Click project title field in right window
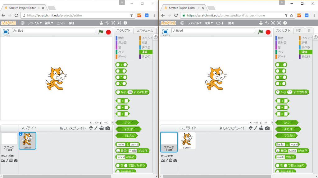Viewport: 318px width, 178px height. pos(213,31)
